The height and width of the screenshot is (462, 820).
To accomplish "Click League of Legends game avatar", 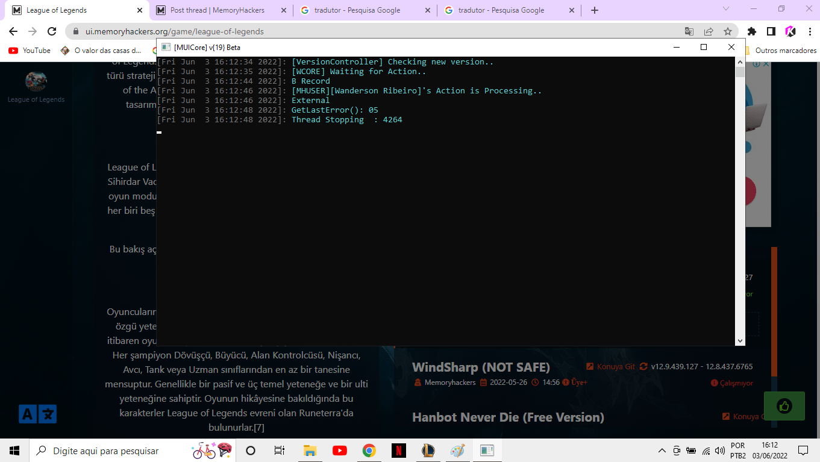I will pyautogui.click(x=36, y=81).
